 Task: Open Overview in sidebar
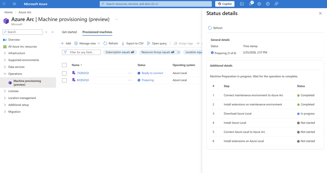pos(14,40)
